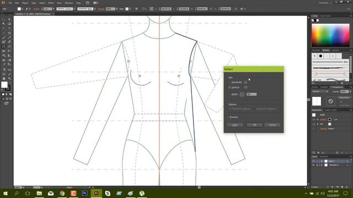This screenshot has height=198, width=353.
Task: Select the Paintbrush tool
Action: point(4,37)
